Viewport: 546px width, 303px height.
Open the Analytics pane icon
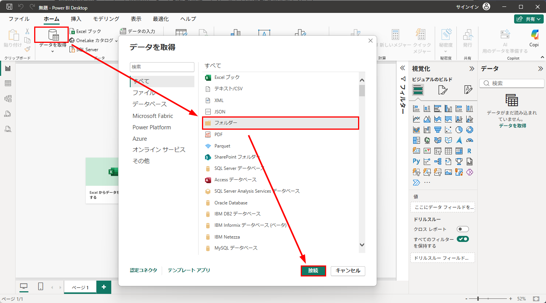[x=468, y=90]
